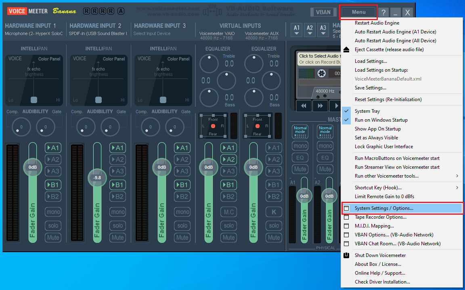Image resolution: width=465 pixels, height=290 pixels.
Task: Mute the A1 master bus
Action: (300, 169)
